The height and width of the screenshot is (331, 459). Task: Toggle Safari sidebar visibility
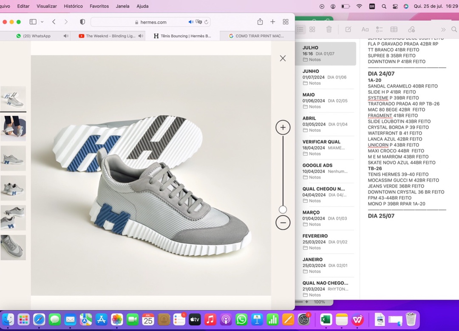click(x=33, y=22)
